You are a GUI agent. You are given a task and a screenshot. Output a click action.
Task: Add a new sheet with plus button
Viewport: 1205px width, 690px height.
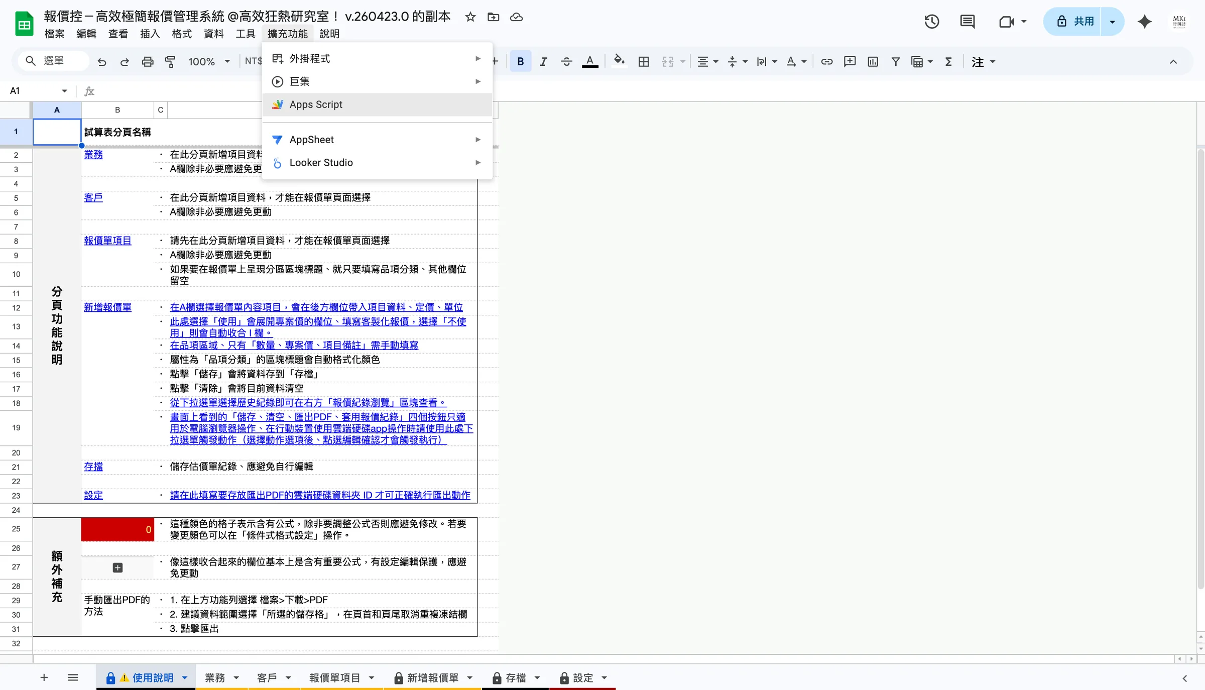coord(44,678)
